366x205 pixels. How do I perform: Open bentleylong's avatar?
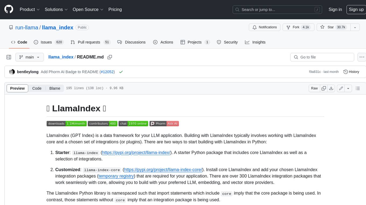pos(12,72)
